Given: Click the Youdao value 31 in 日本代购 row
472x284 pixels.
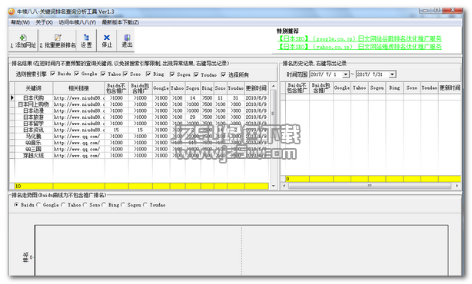Looking at the screenshot, I should [x=236, y=98].
